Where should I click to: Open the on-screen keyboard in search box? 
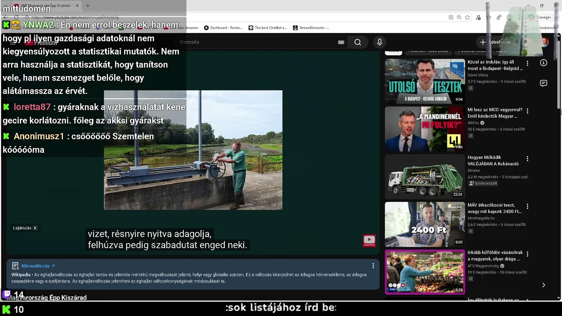coord(341,42)
